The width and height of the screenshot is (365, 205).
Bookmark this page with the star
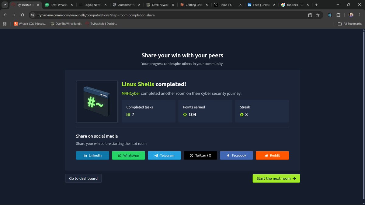(318, 15)
